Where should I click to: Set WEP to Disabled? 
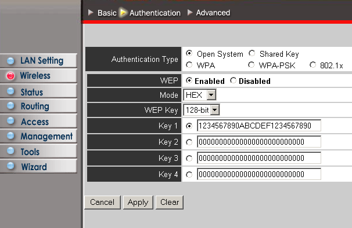(x=234, y=80)
